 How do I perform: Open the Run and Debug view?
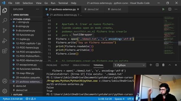point(5,41)
